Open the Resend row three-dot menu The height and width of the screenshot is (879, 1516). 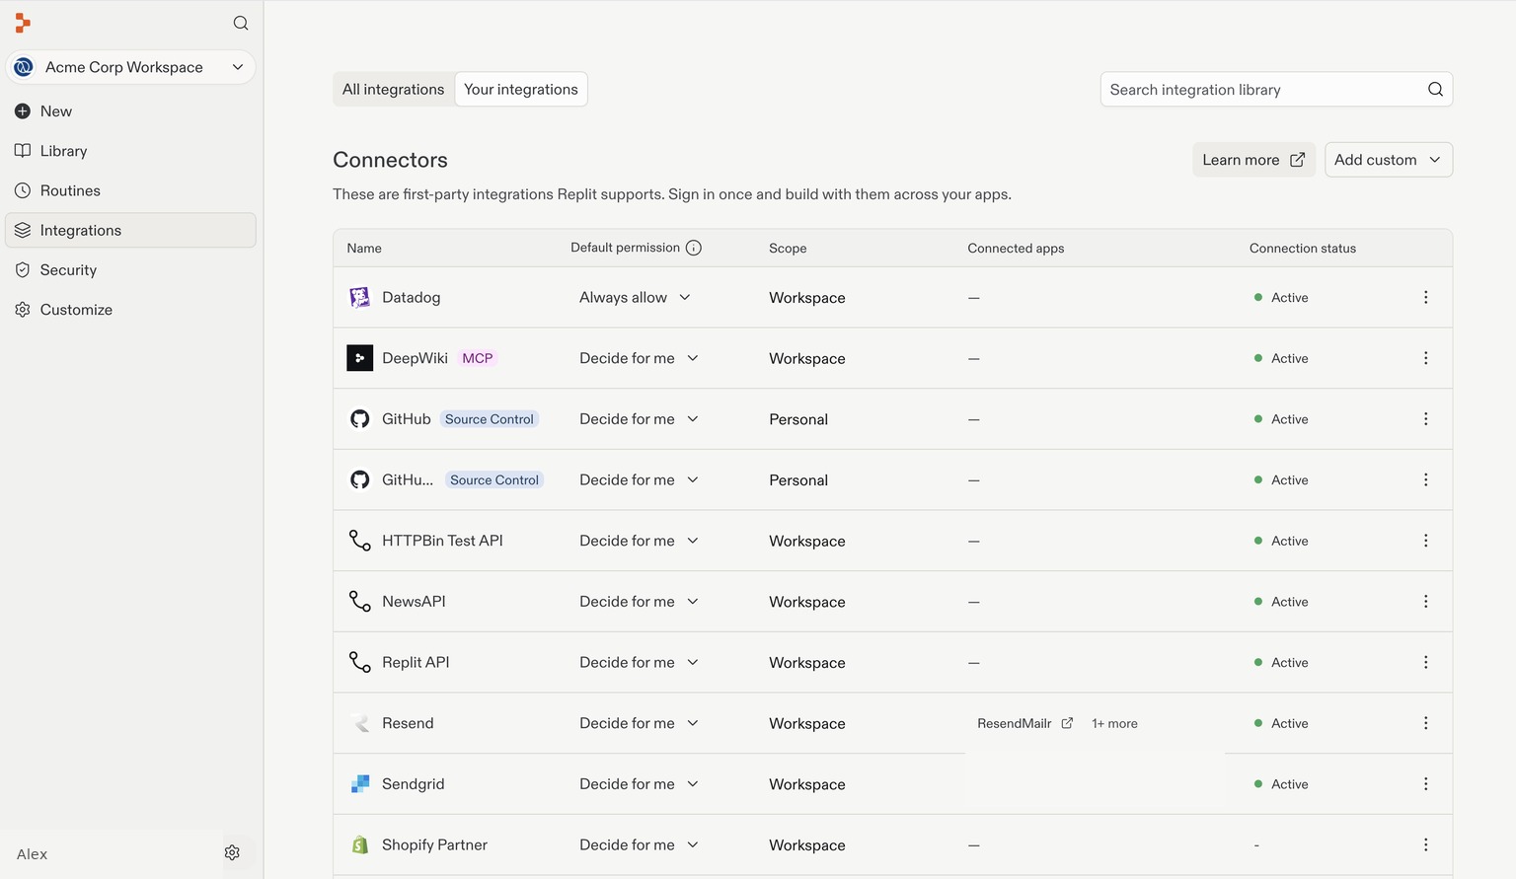tap(1425, 723)
